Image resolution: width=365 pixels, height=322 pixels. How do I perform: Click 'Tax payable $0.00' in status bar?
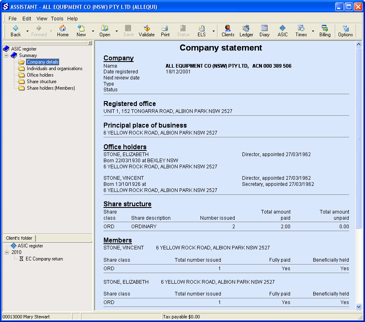pos(181,317)
